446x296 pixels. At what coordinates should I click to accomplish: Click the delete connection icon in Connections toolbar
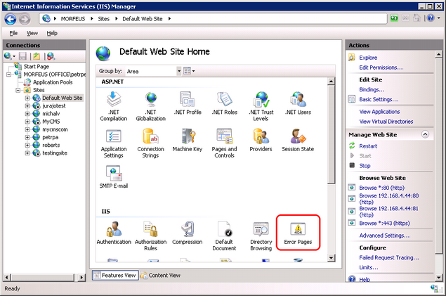point(51,56)
